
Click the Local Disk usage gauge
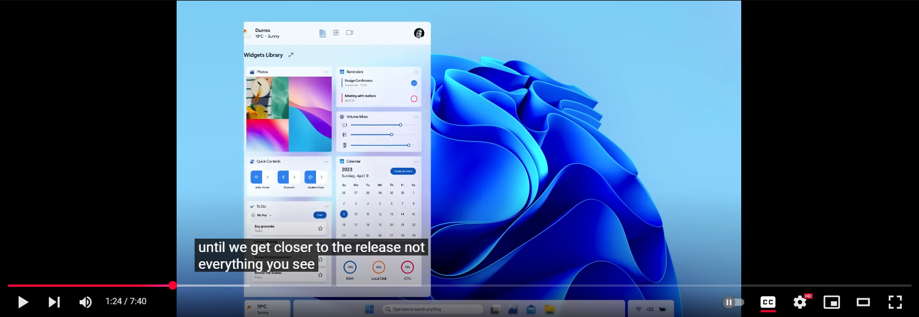click(379, 268)
